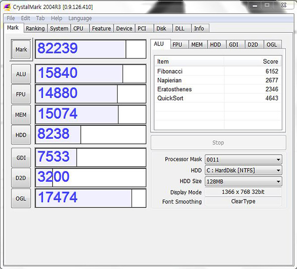Run the GDI benchmark button
297x269 pixels.
21,158
